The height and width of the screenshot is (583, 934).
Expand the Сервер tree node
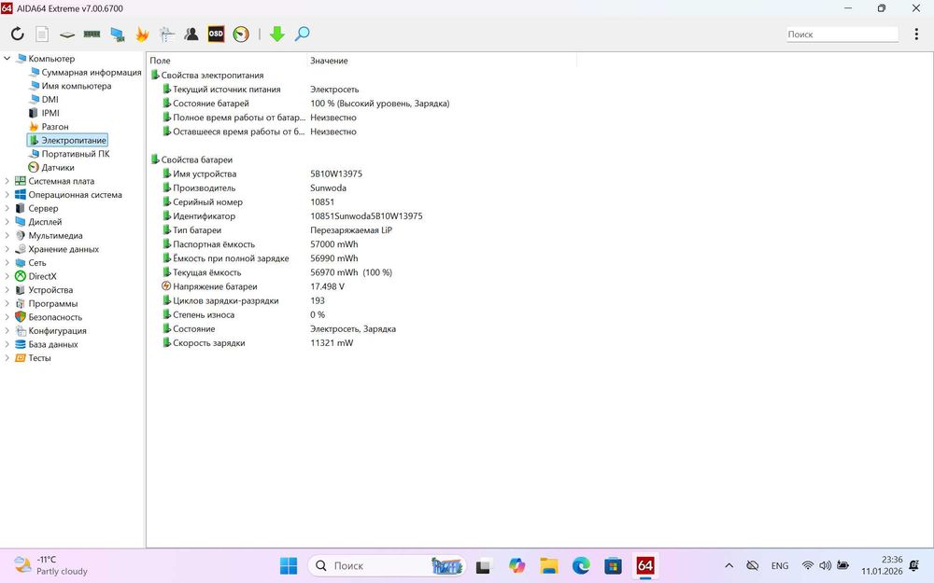(7, 208)
